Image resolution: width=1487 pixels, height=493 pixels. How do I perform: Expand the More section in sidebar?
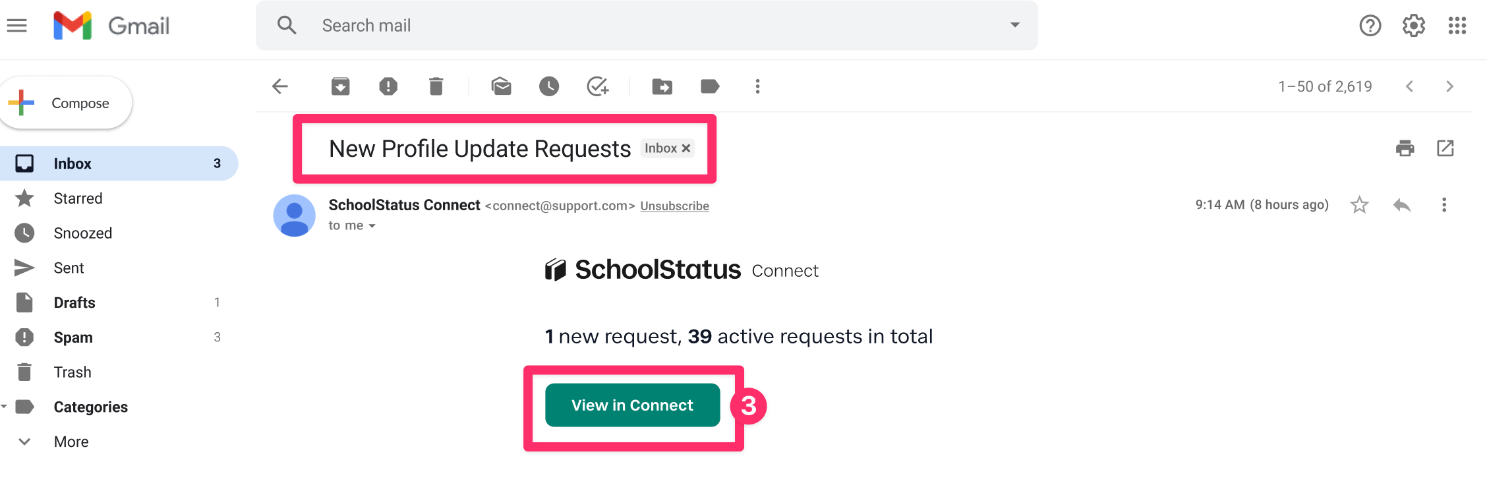tap(71, 442)
